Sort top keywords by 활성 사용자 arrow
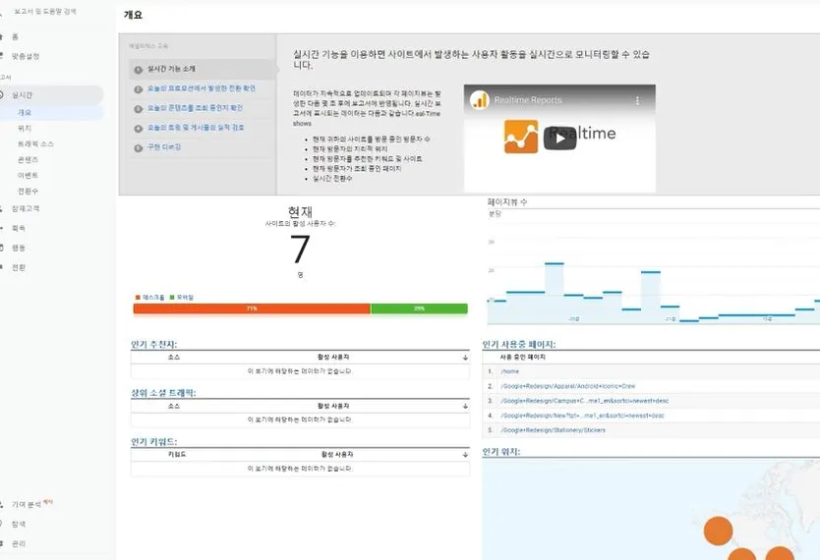820x560 pixels. click(x=465, y=455)
